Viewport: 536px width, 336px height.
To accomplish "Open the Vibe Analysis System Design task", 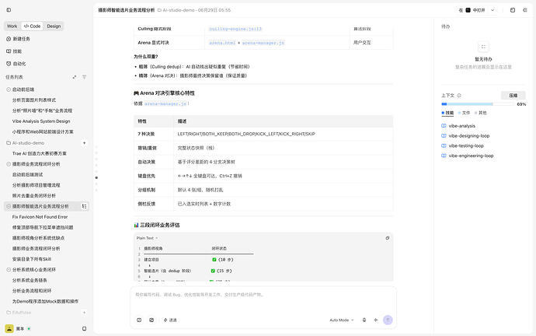I will (41, 121).
